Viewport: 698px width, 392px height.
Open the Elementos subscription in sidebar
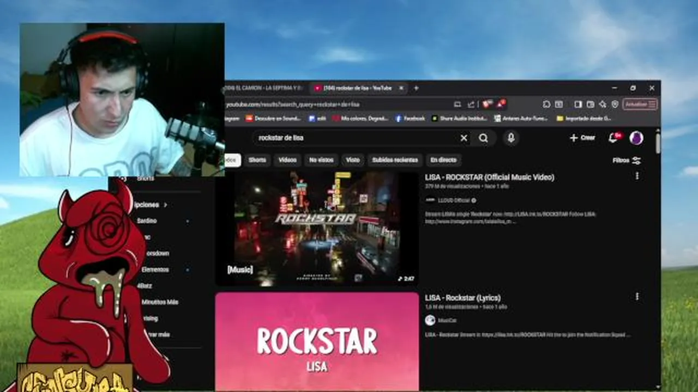[x=155, y=269]
